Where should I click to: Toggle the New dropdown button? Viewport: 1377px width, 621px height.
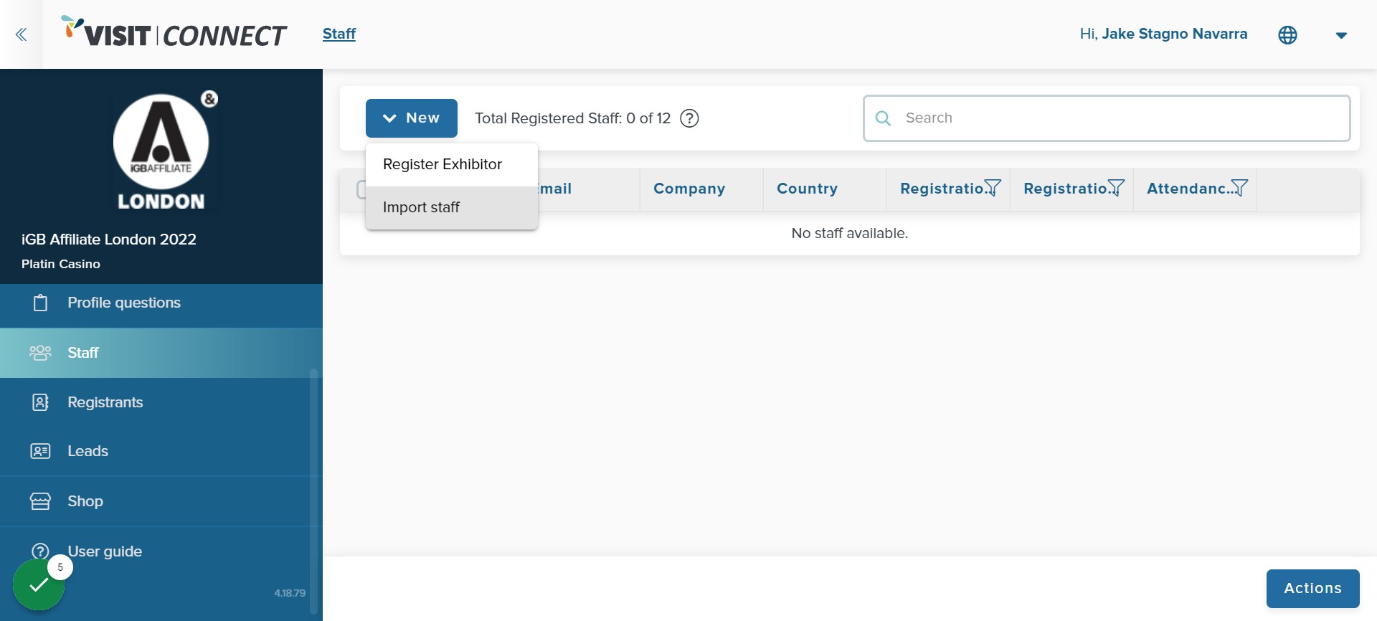click(x=412, y=118)
